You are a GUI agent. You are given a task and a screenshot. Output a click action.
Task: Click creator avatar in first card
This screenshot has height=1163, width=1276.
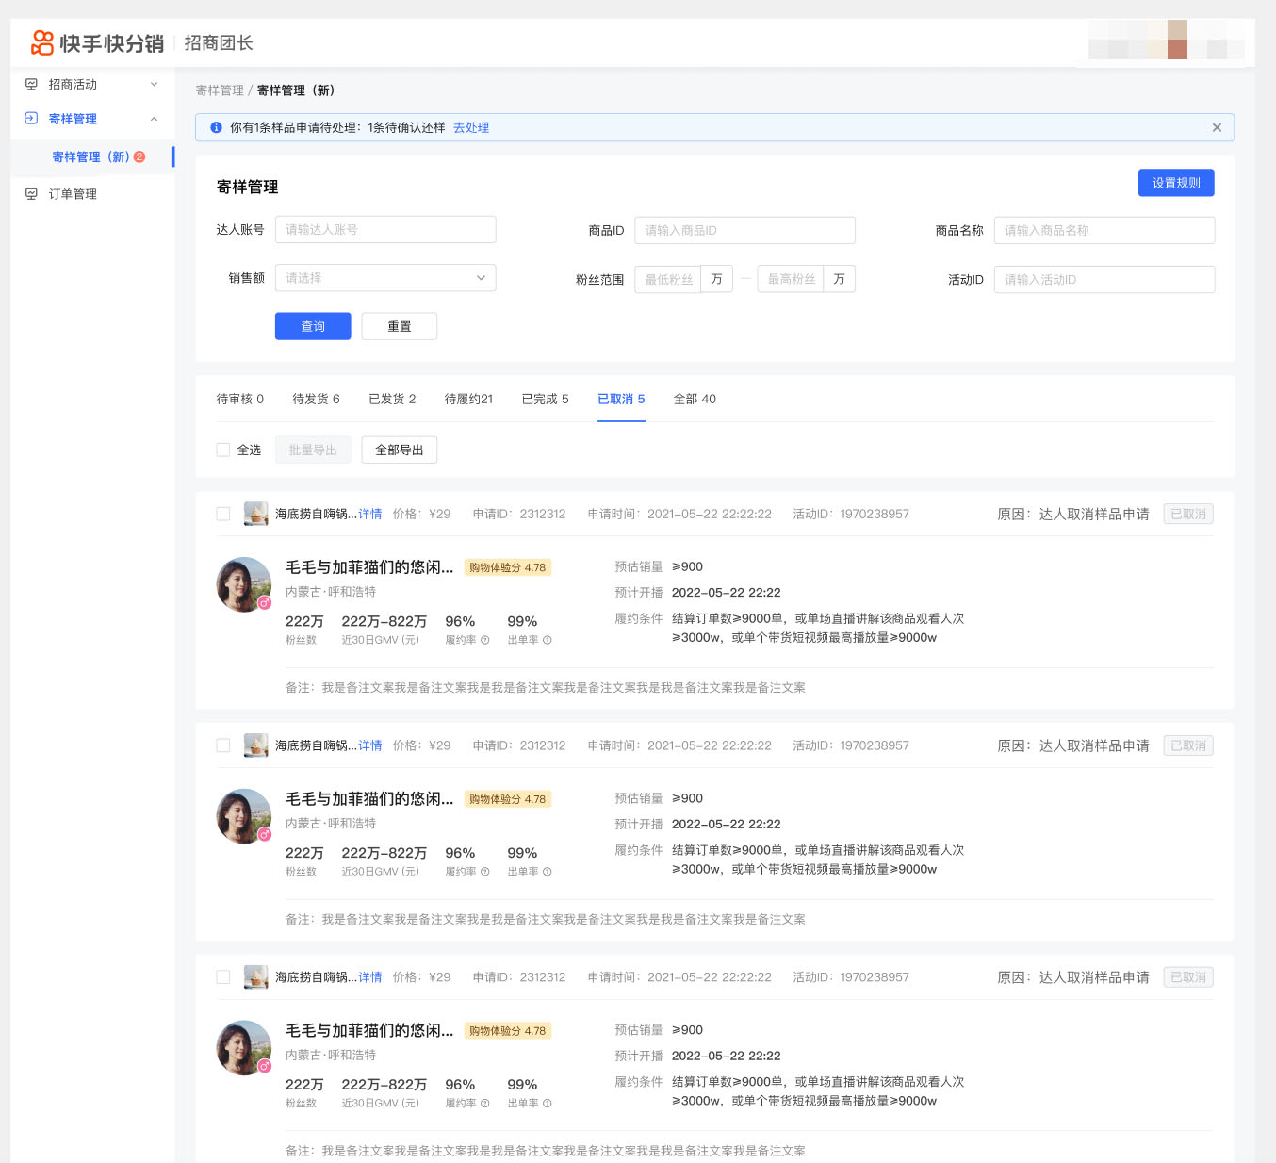tap(244, 584)
